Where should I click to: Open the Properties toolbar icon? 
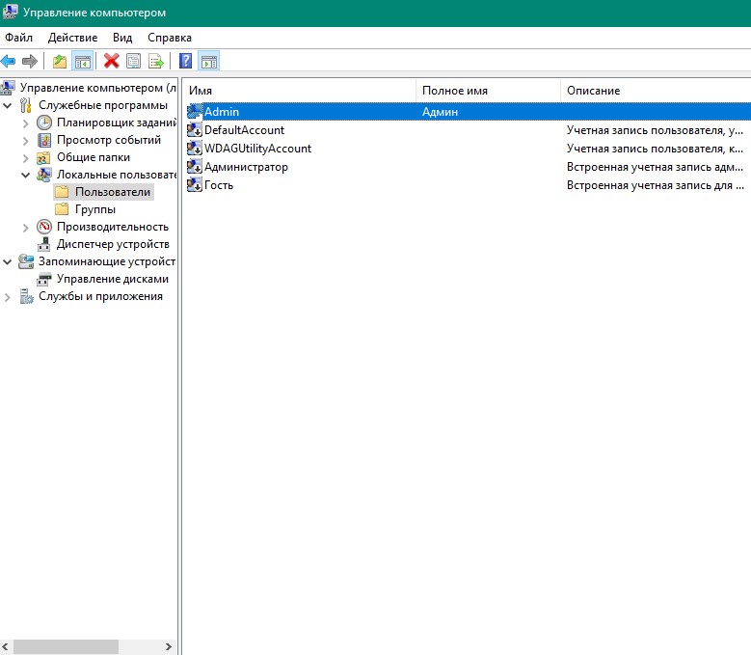tap(134, 62)
